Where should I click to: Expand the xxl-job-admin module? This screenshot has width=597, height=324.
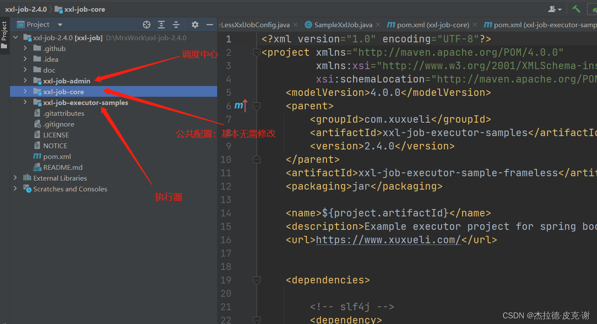(x=25, y=81)
